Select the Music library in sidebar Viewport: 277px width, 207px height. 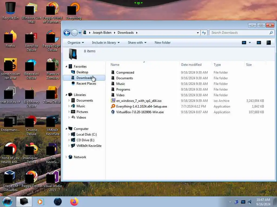click(x=81, y=106)
